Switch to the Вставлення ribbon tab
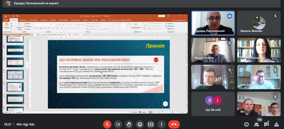 coord(23,20)
